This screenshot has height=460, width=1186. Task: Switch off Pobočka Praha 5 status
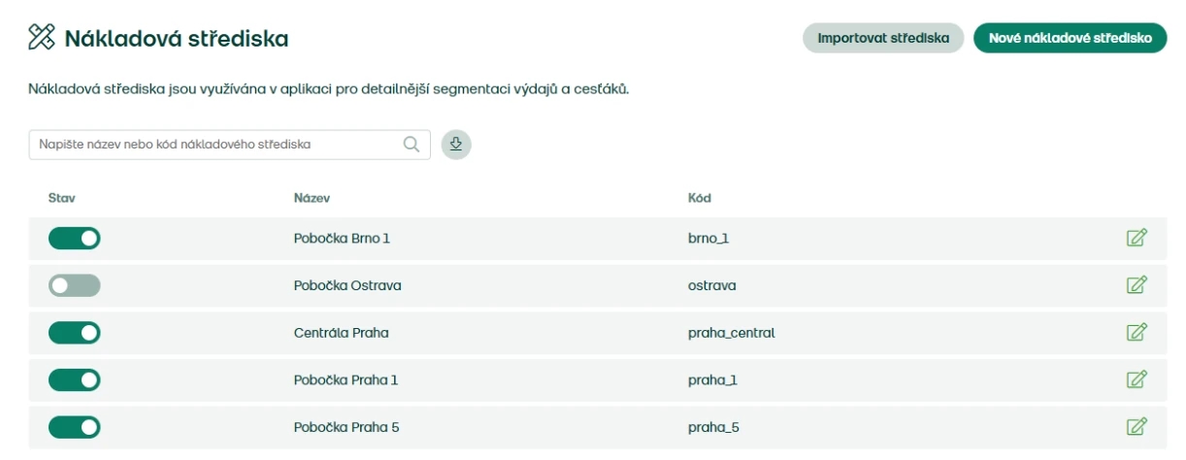coord(75,426)
